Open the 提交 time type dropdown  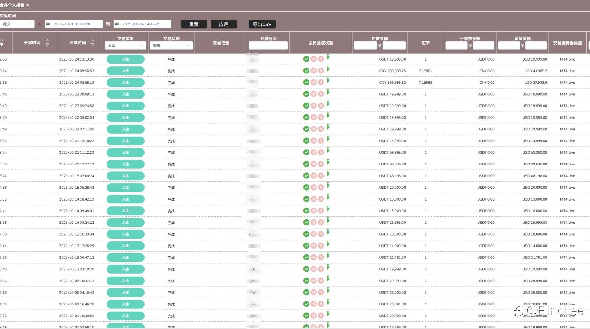(x=17, y=24)
